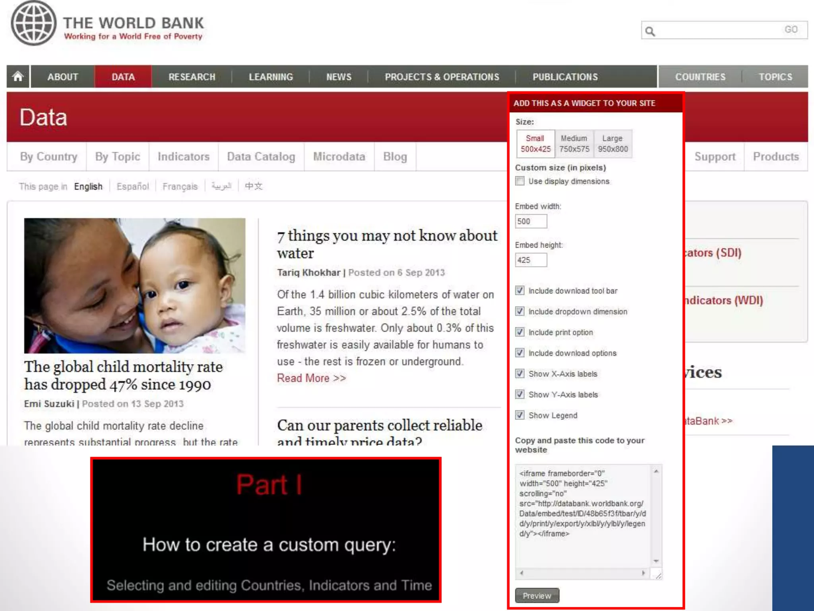Click the Preview button
This screenshot has width=814, height=611.
(537, 595)
